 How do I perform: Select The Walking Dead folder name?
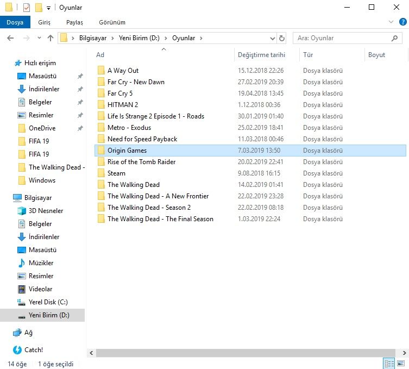coord(133,185)
